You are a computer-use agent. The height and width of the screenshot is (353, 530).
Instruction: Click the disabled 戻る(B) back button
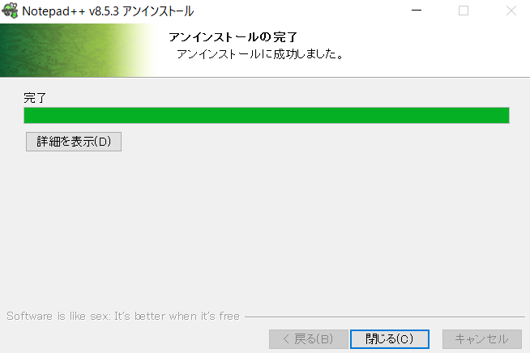tap(309, 338)
